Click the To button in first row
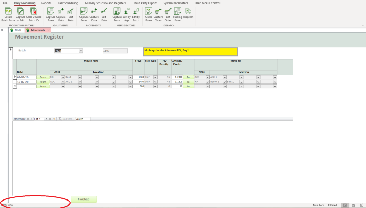The image size is (366, 208). 188,77
